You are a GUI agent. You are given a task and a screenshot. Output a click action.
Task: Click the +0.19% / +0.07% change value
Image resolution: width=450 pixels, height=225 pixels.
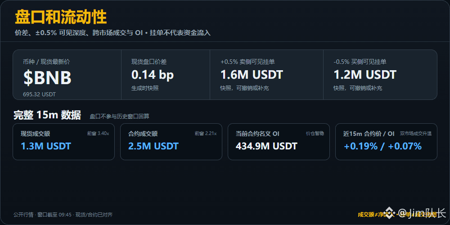tap(382, 146)
